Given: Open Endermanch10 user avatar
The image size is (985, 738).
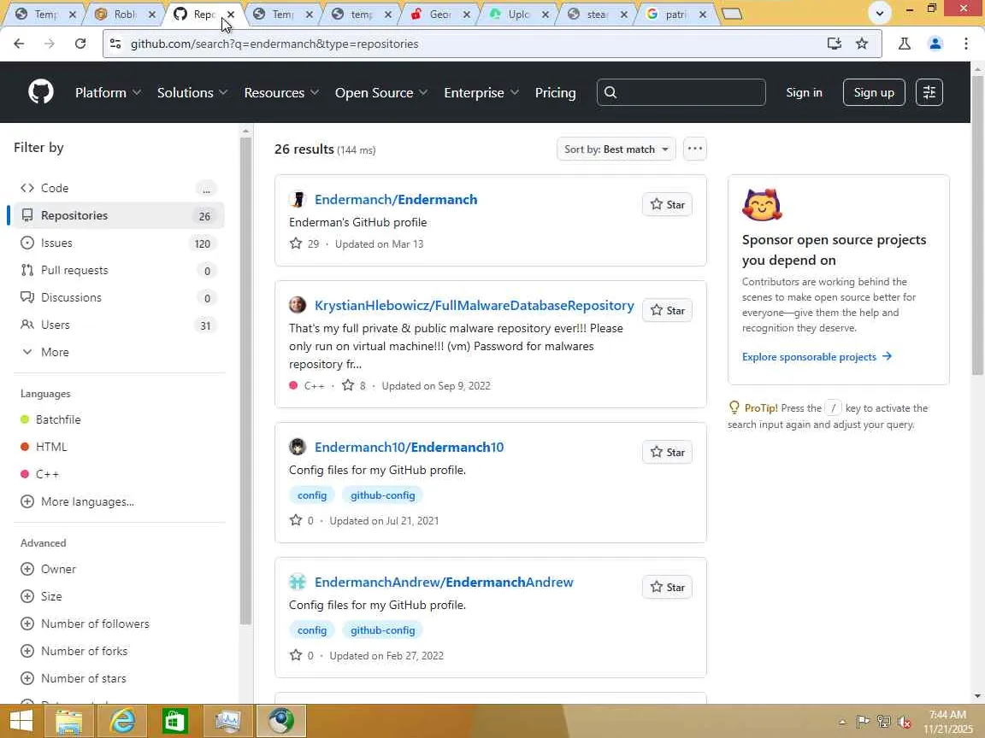Looking at the screenshot, I should [298, 447].
